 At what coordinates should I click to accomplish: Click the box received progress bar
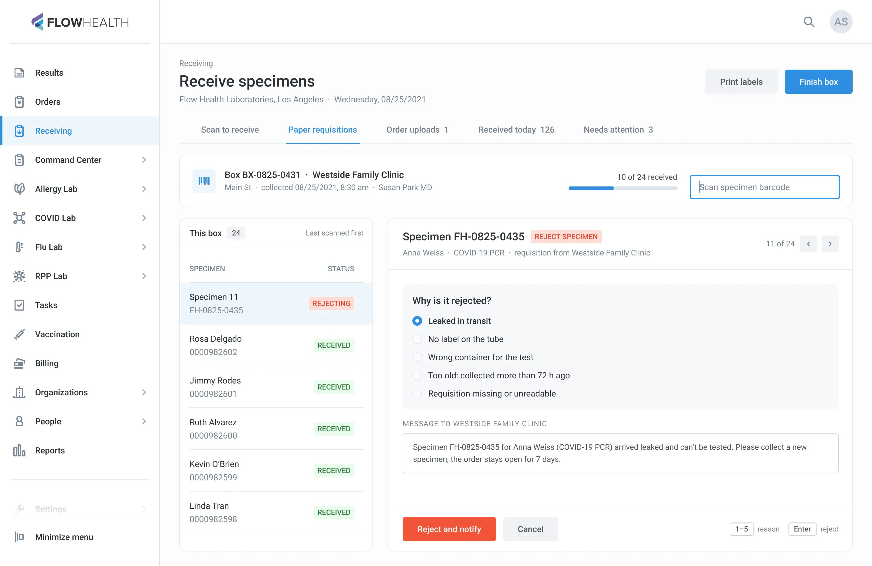pos(623,188)
